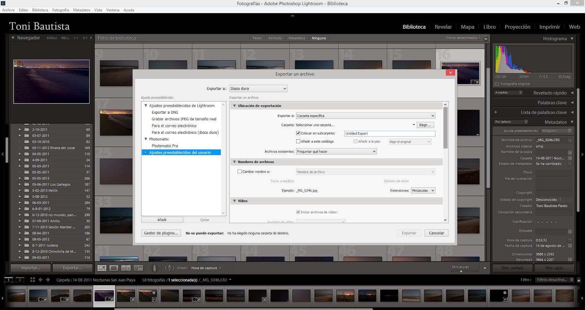585x310 pixels.
Task: Hide the left panel arrow
Action: point(2,155)
